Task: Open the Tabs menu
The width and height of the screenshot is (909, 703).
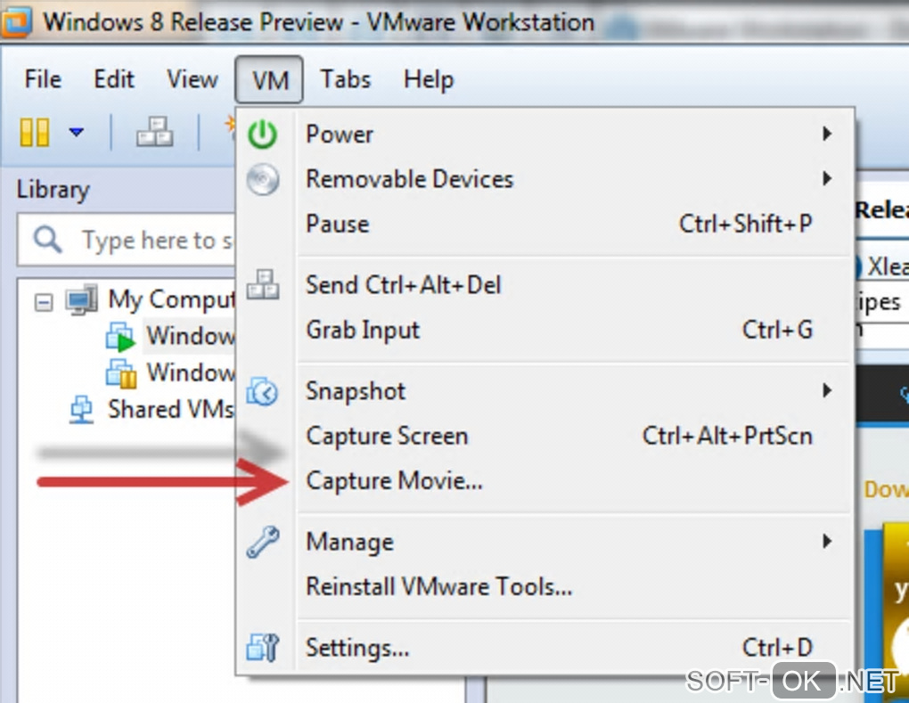Action: [345, 79]
